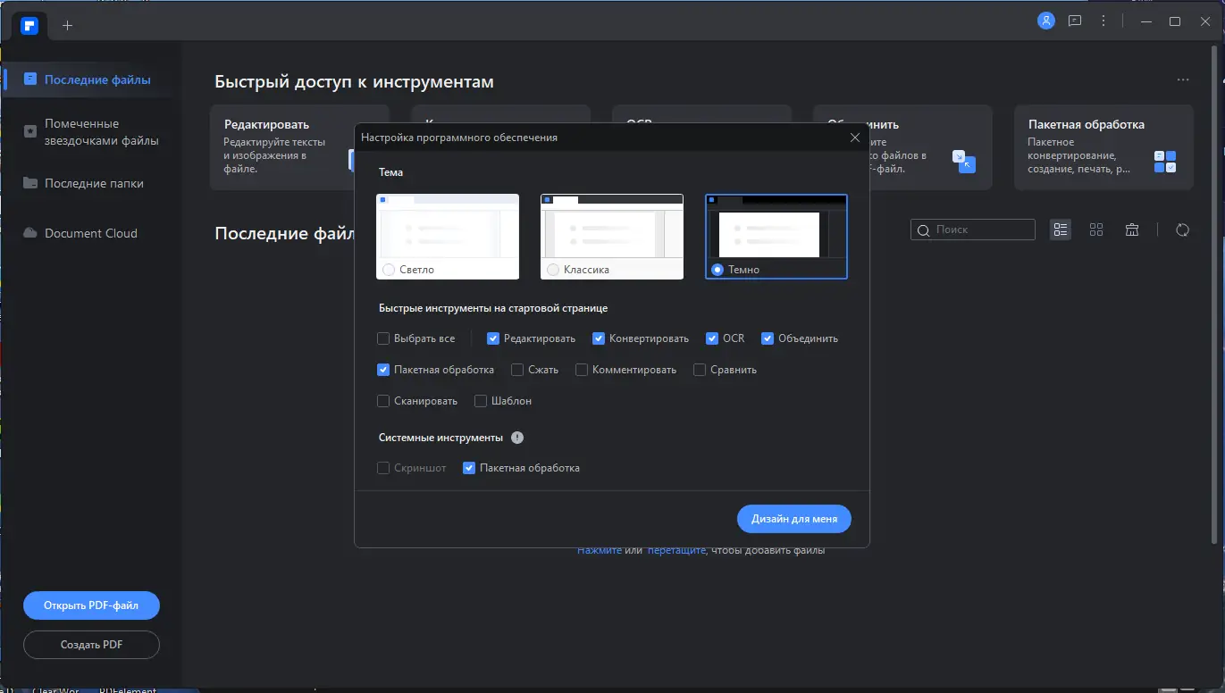The width and height of the screenshot is (1225, 693).
Task: Enable the Комментировать checkbox
Action: click(582, 370)
